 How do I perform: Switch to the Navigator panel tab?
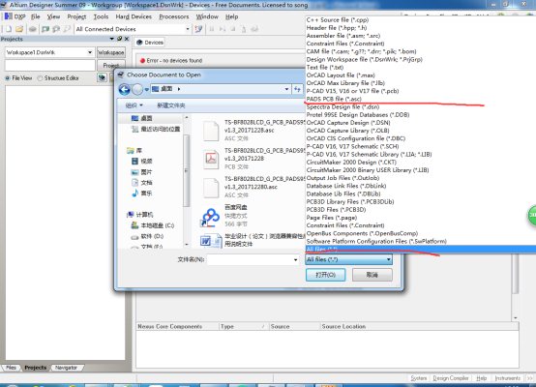(66, 368)
